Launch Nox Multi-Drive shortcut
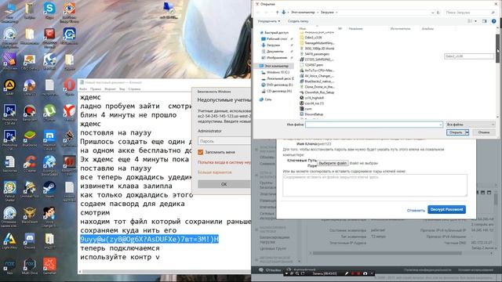502x282 pixels. [x=30, y=266]
